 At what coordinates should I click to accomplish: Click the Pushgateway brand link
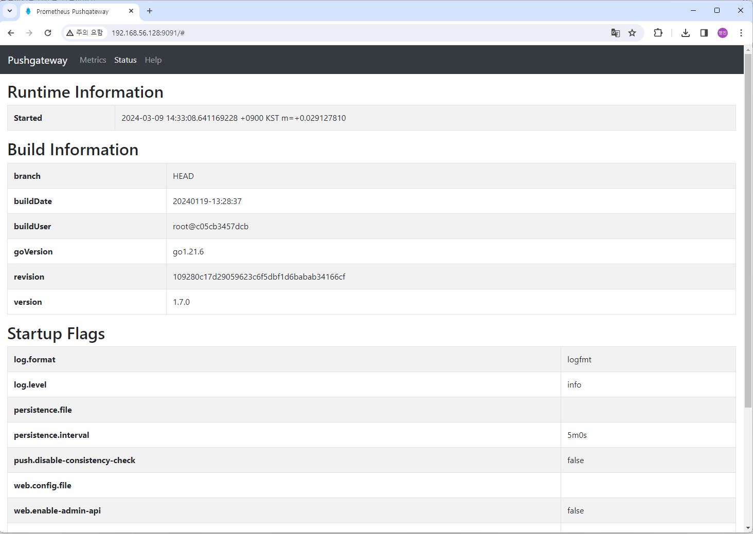pos(38,60)
